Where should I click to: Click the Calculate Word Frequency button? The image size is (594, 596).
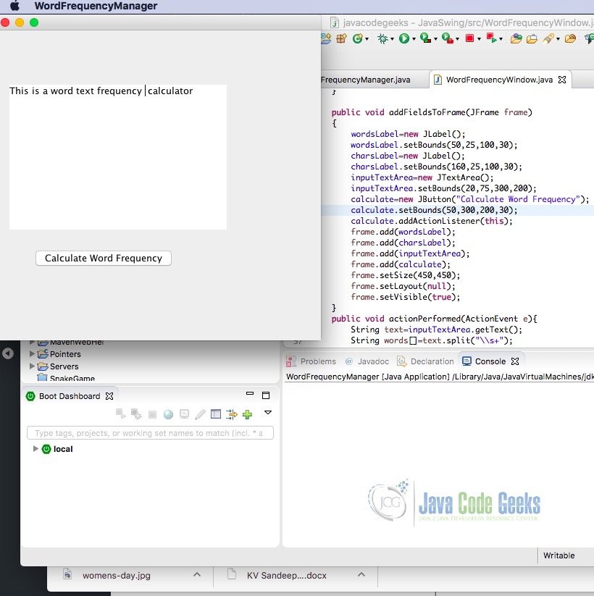103,258
